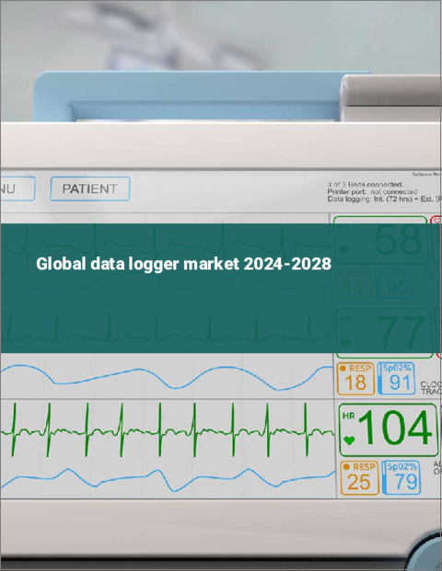Click the title Global data logger market 2024-2028
The width and height of the screenshot is (442, 571).
coord(183,264)
